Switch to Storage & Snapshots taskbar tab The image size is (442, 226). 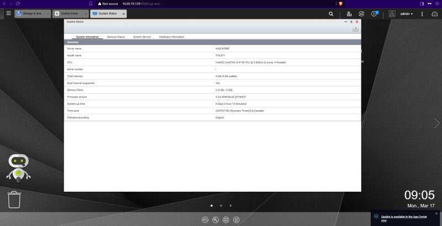[33, 14]
